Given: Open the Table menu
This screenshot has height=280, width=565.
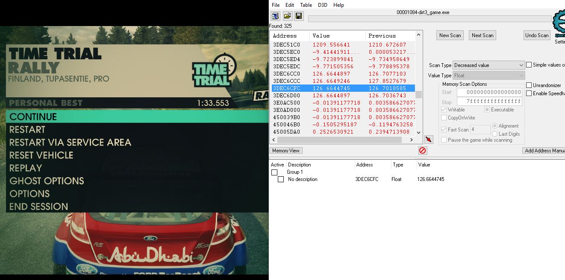Looking at the screenshot, I should [306, 5].
